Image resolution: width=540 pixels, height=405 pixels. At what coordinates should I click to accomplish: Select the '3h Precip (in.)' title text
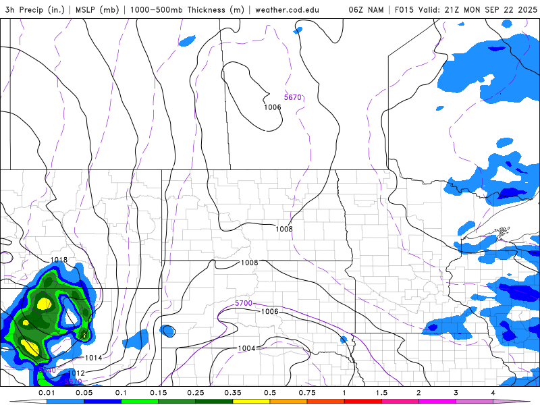pyautogui.click(x=35, y=9)
